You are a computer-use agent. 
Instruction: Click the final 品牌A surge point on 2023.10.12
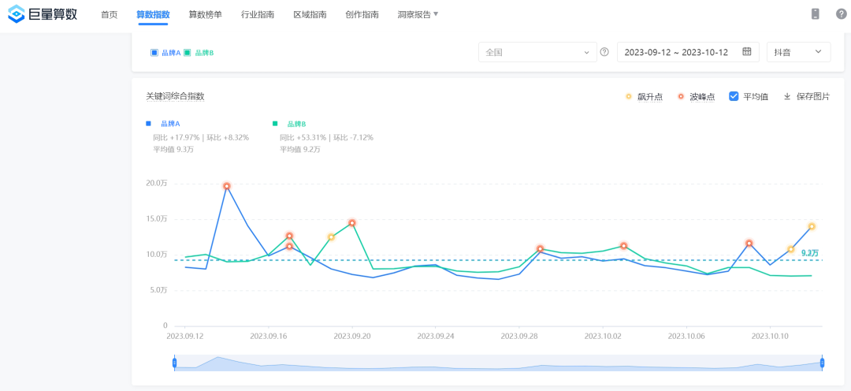pos(812,226)
